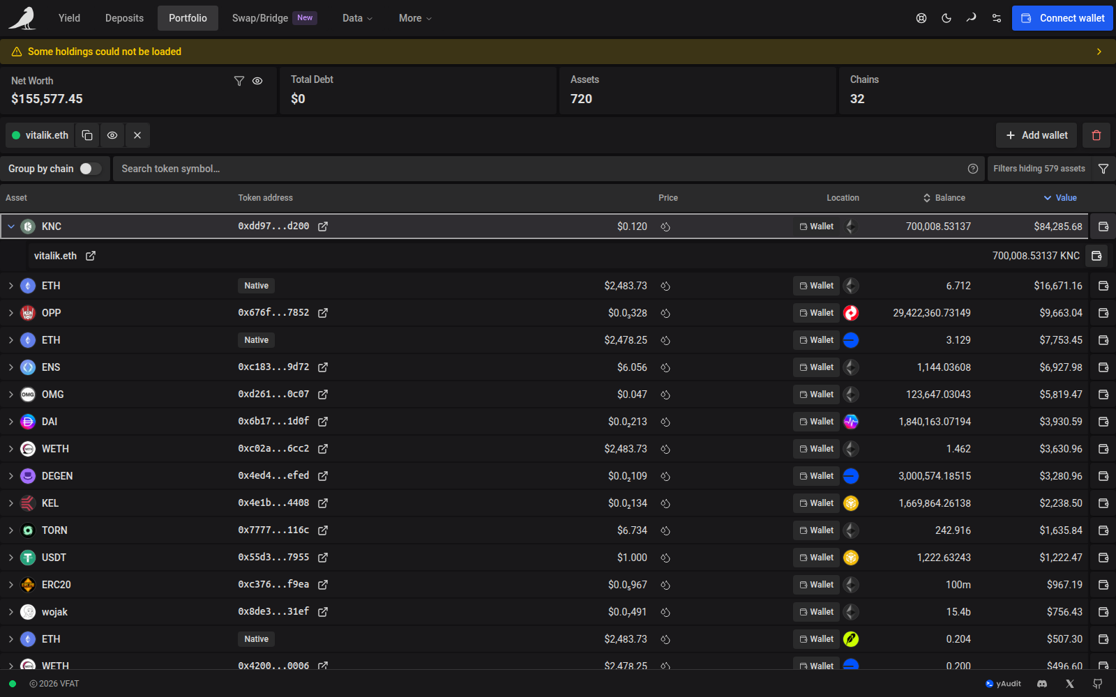Delete all wallets with the trash icon
This screenshot has width=1116, height=697.
coord(1096,135)
